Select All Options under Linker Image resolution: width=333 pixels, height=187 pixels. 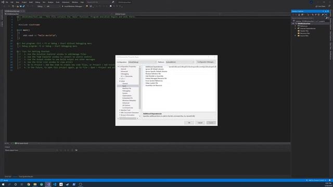(x=126, y=105)
